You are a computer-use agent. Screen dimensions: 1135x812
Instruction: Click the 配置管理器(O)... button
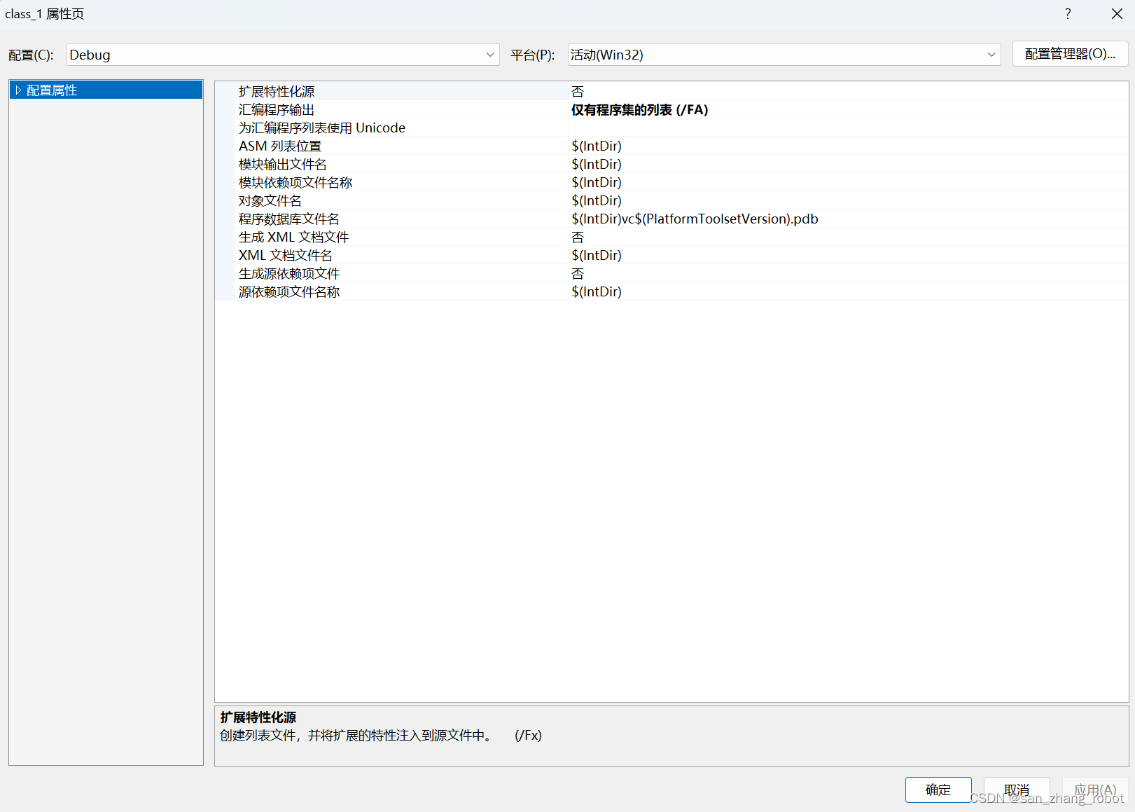click(1070, 53)
